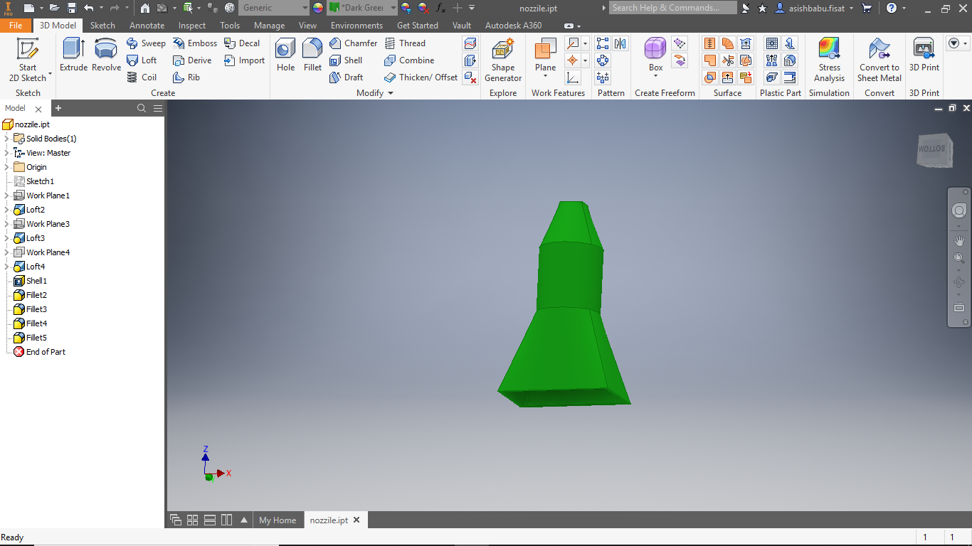Image resolution: width=972 pixels, height=546 pixels.
Task: Open the Manage ribbon tab
Action: [269, 25]
